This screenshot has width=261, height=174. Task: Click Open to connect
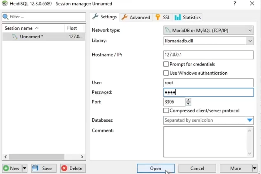(156, 168)
